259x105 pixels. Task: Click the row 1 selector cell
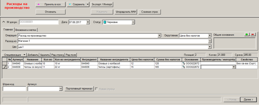(5, 64)
